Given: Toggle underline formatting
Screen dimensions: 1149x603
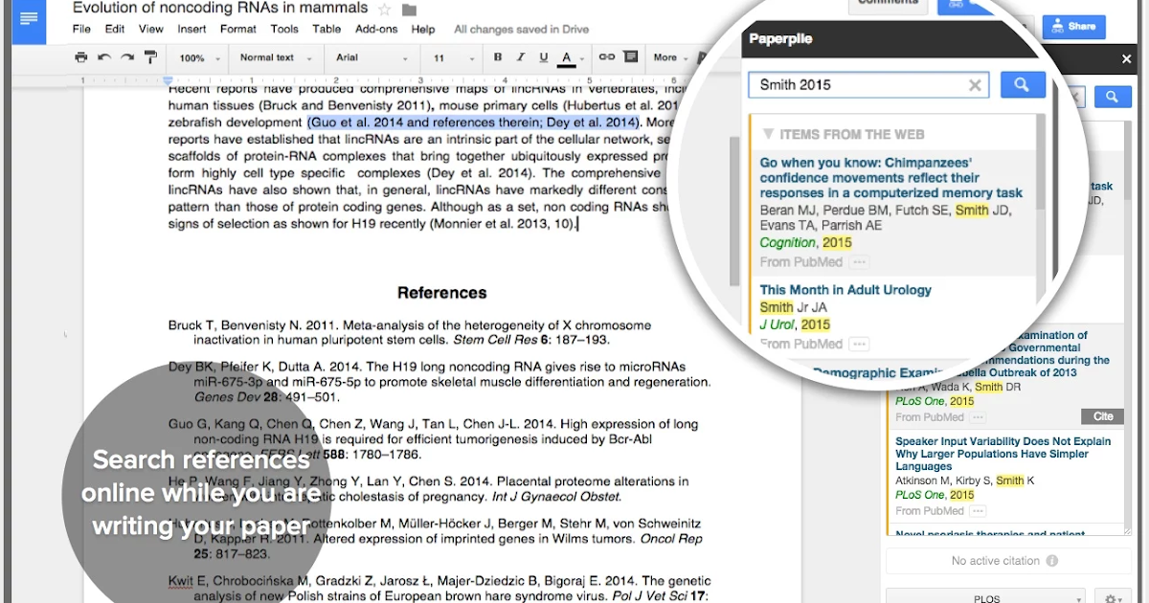Looking at the screenshot, I should click(544, 57).
